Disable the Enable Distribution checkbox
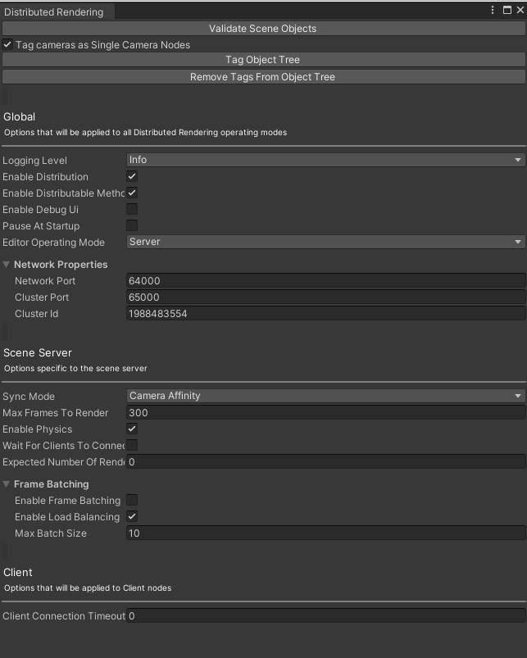Screen dimensions: 527x658 [x=132, y=177]
